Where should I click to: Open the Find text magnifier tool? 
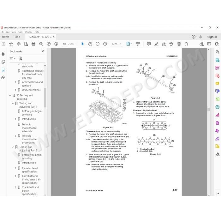coord(41,44)
